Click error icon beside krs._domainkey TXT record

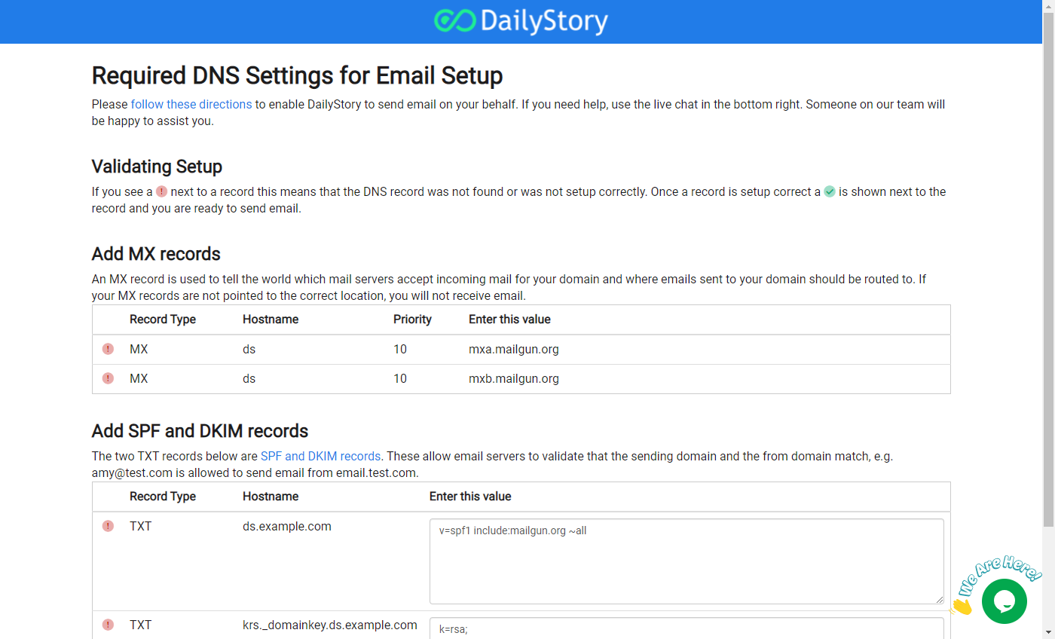point(108,625)
